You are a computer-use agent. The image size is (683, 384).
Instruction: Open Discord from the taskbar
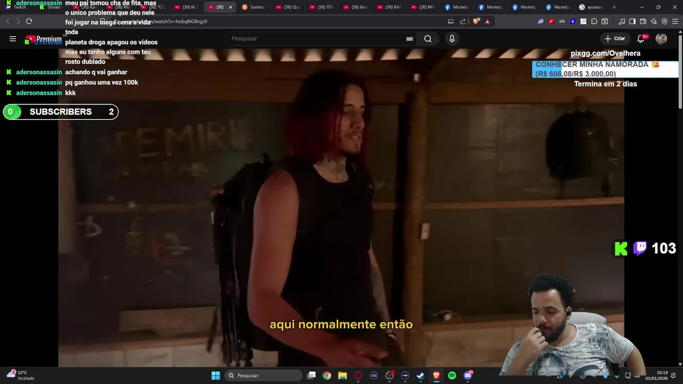pos(468,375)
